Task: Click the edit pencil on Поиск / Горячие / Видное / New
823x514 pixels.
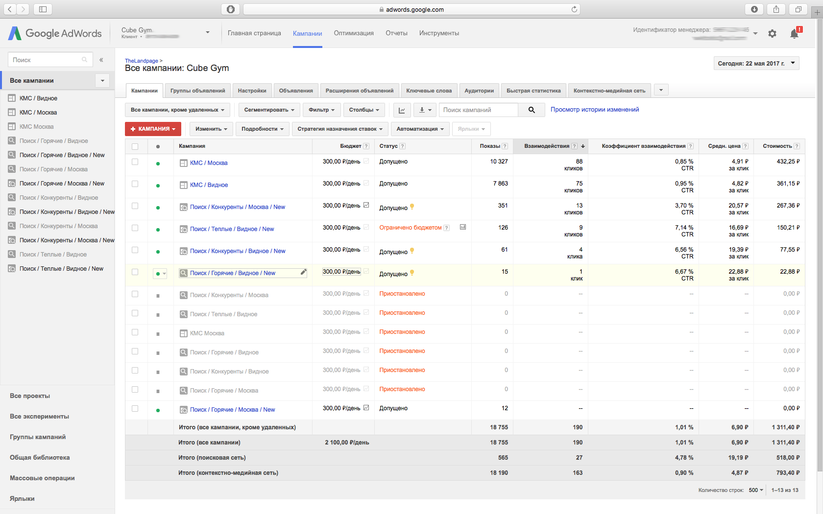Action: 303,272
